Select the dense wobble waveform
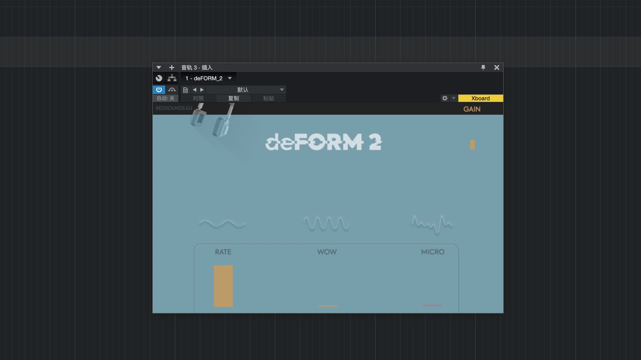The width and height of the screenshot is (641, 360). point(327,224)
